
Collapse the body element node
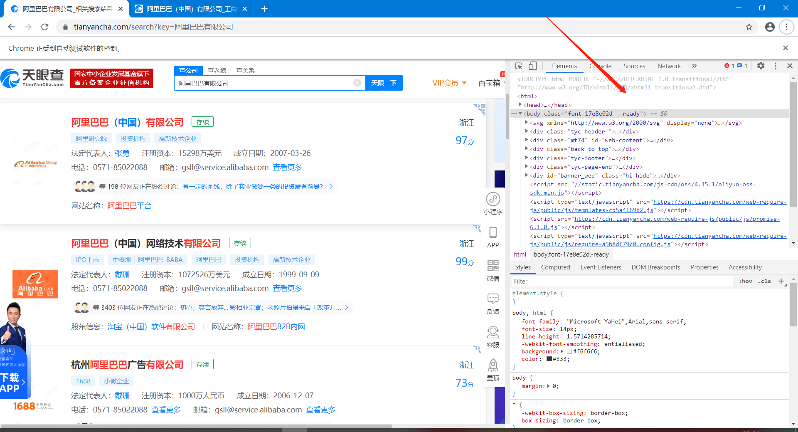(520, 114)
